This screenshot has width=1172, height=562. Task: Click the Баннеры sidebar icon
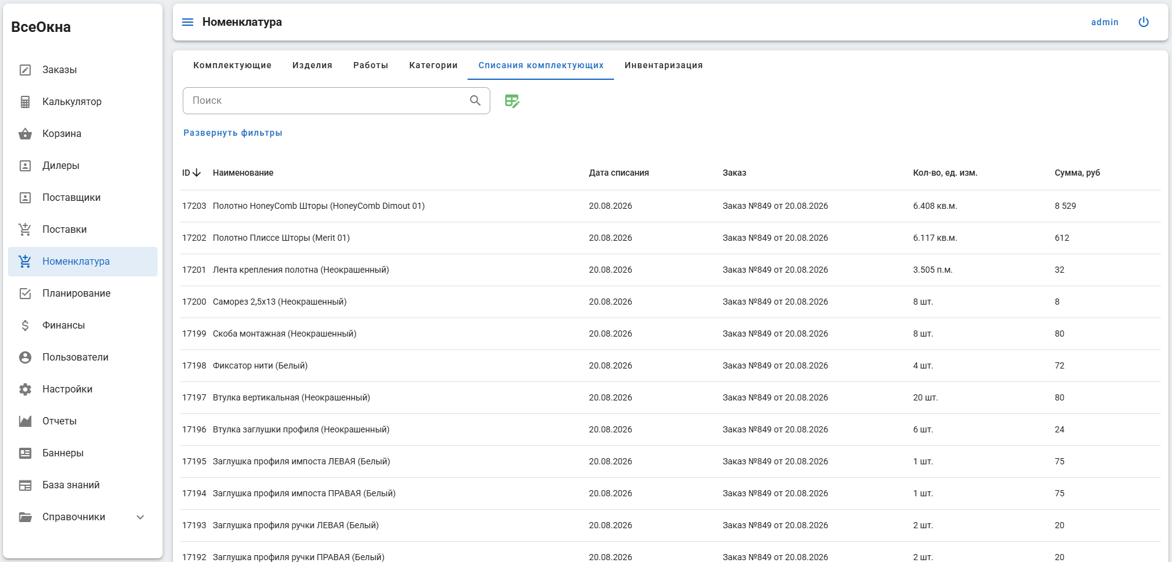(x=25, y=453)
